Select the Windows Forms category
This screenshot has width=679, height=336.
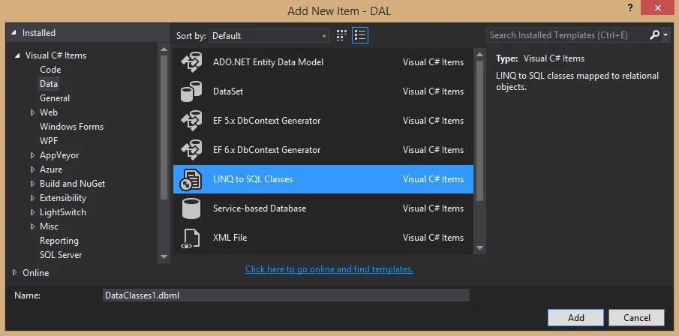[x=71, y=127]
